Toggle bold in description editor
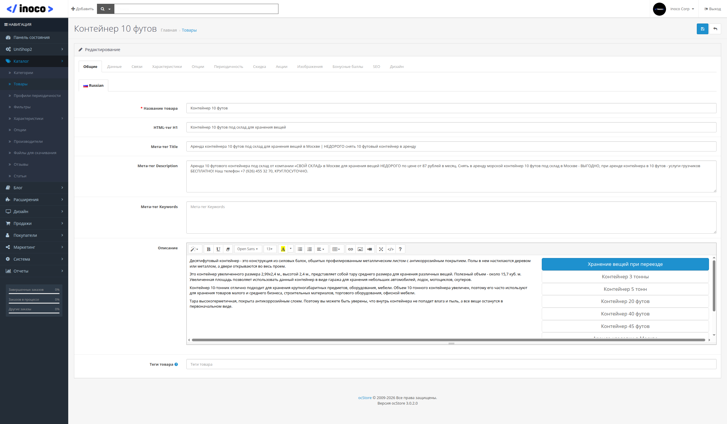The width and height of the screenshot is (727, 424). coord(208,249)
